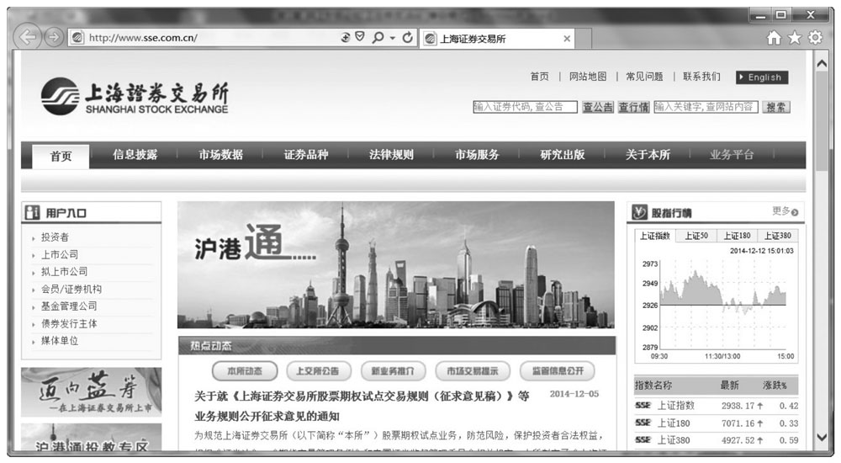Click the 用户入口 panel icon
This screenshot has width=841, height=463.
point(32,213)
